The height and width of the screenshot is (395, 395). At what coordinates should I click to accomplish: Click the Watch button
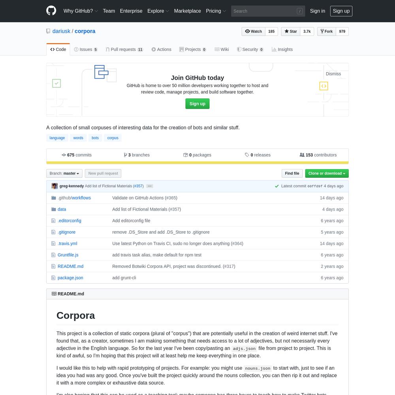pos(254,32)
